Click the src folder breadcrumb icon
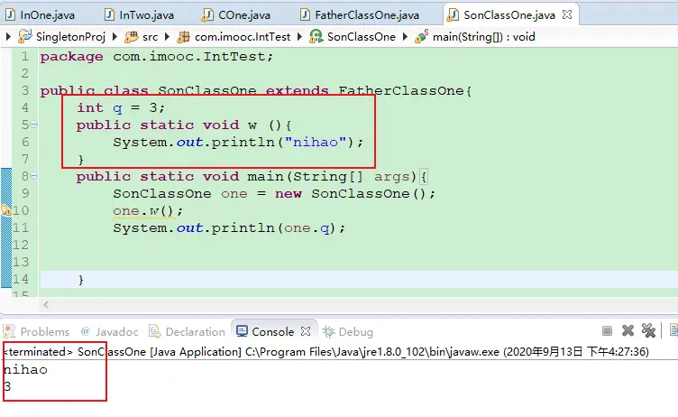The image size is (678, 417). [130, 36]
